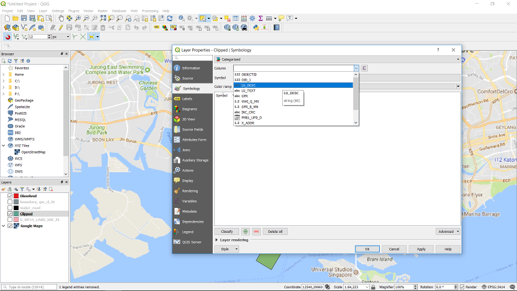This screenshot has height=291, width=517.
Task: Open the Python console icon
Action: [256, 27]
